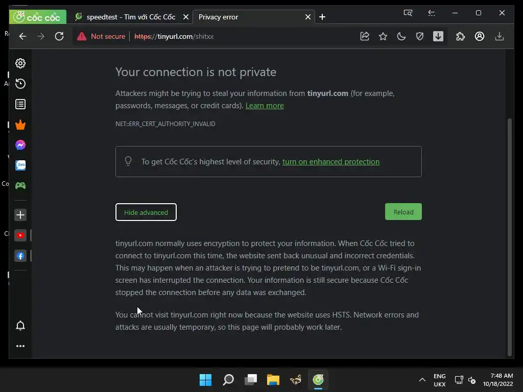Viewport: 523px width, 392px height.
Task: Open notifications bell in sidebar
Action: click(20, 326)
